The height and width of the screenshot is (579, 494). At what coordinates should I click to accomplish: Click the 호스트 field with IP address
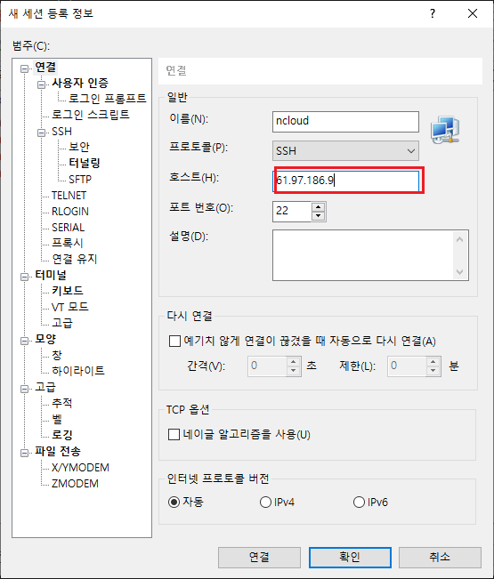click(x=345, y=181)
